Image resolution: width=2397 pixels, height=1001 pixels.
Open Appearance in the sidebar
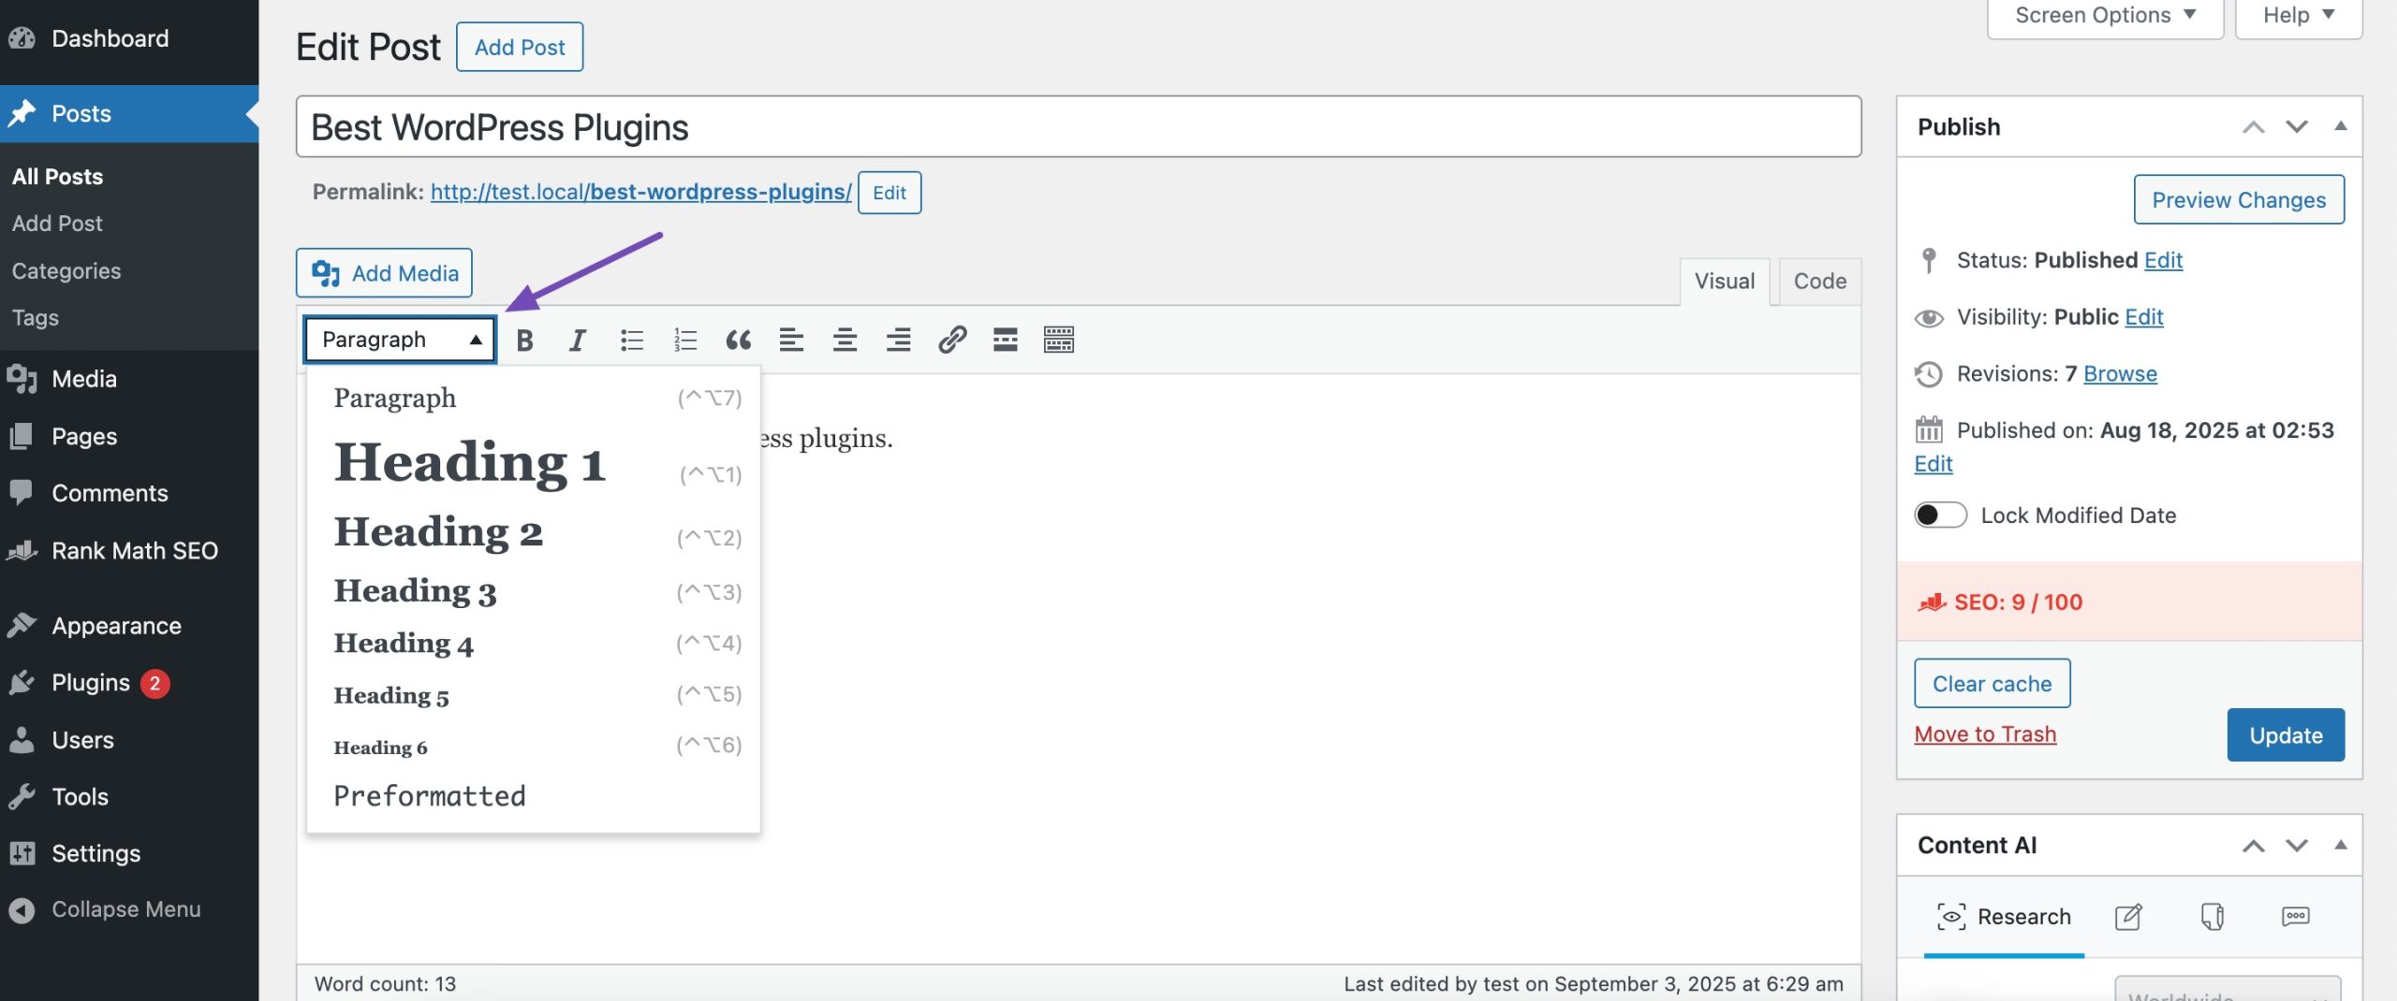pyautogui.click(x=129, y=626)
